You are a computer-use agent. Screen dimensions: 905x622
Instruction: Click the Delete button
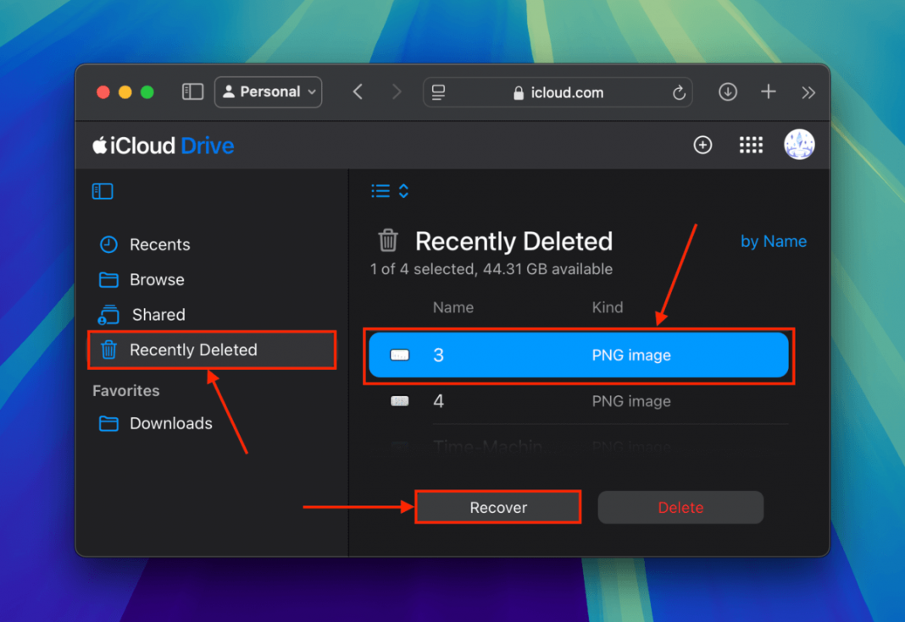[x=680, y=507]
